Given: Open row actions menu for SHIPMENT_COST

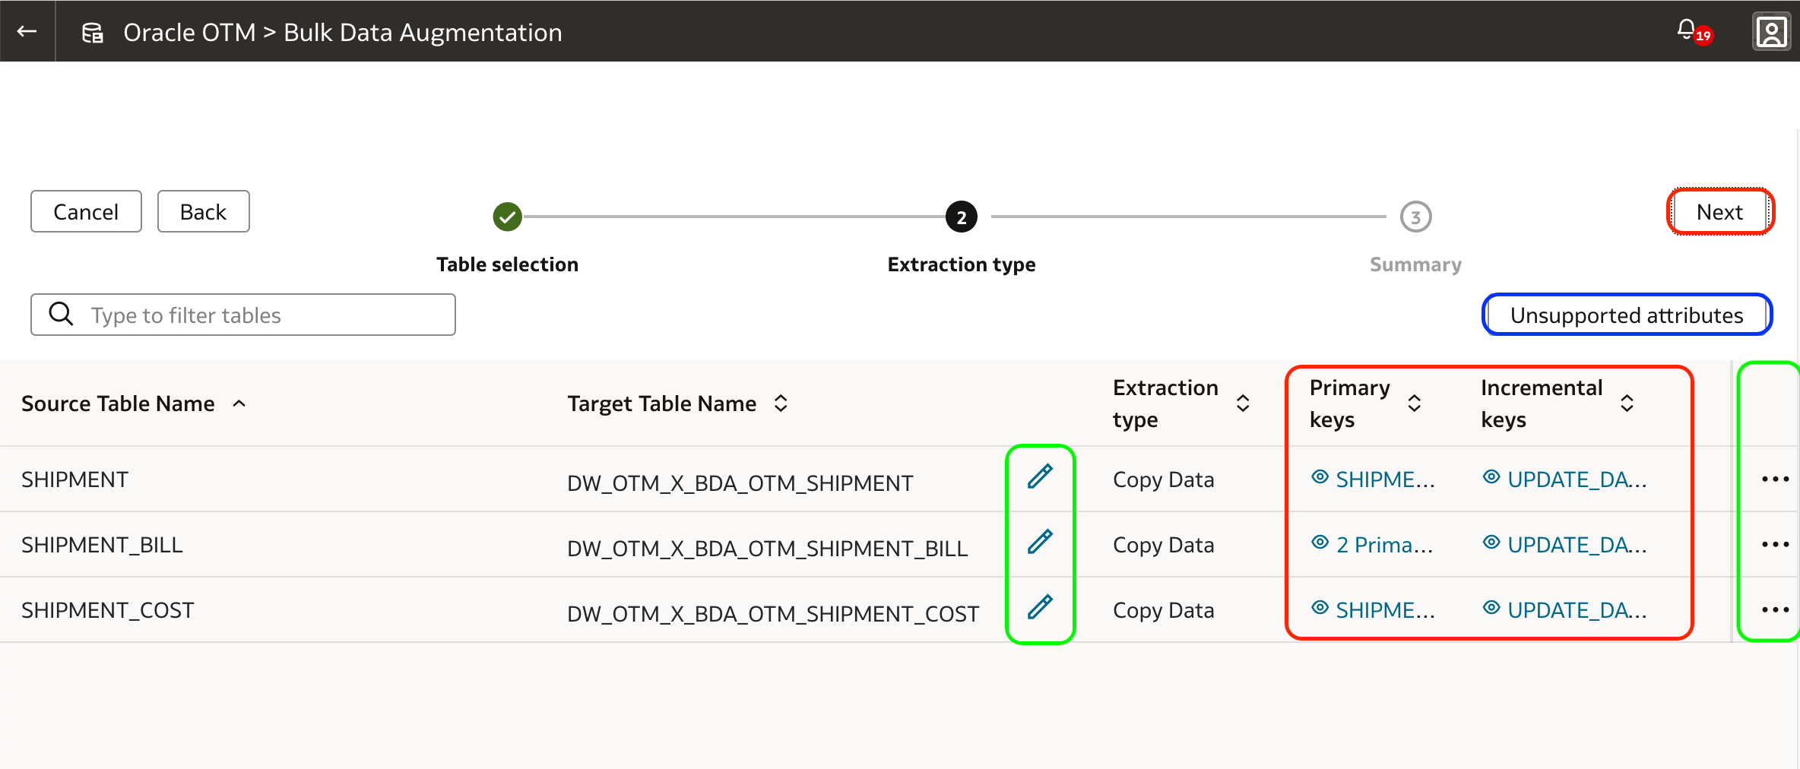Looking at the screenshot, I should coord(1775,609).
